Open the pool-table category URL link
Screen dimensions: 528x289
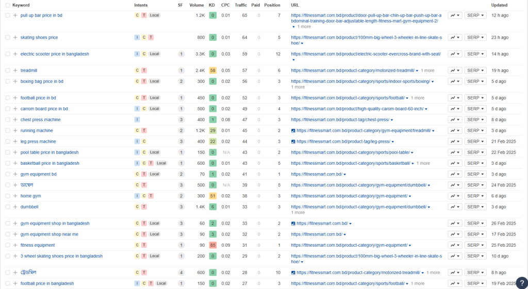(350, 152)
